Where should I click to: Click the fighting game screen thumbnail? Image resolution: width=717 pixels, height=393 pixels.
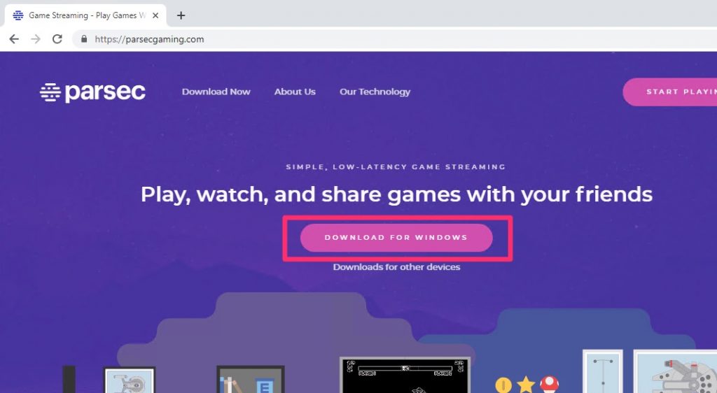pos(405,376)
